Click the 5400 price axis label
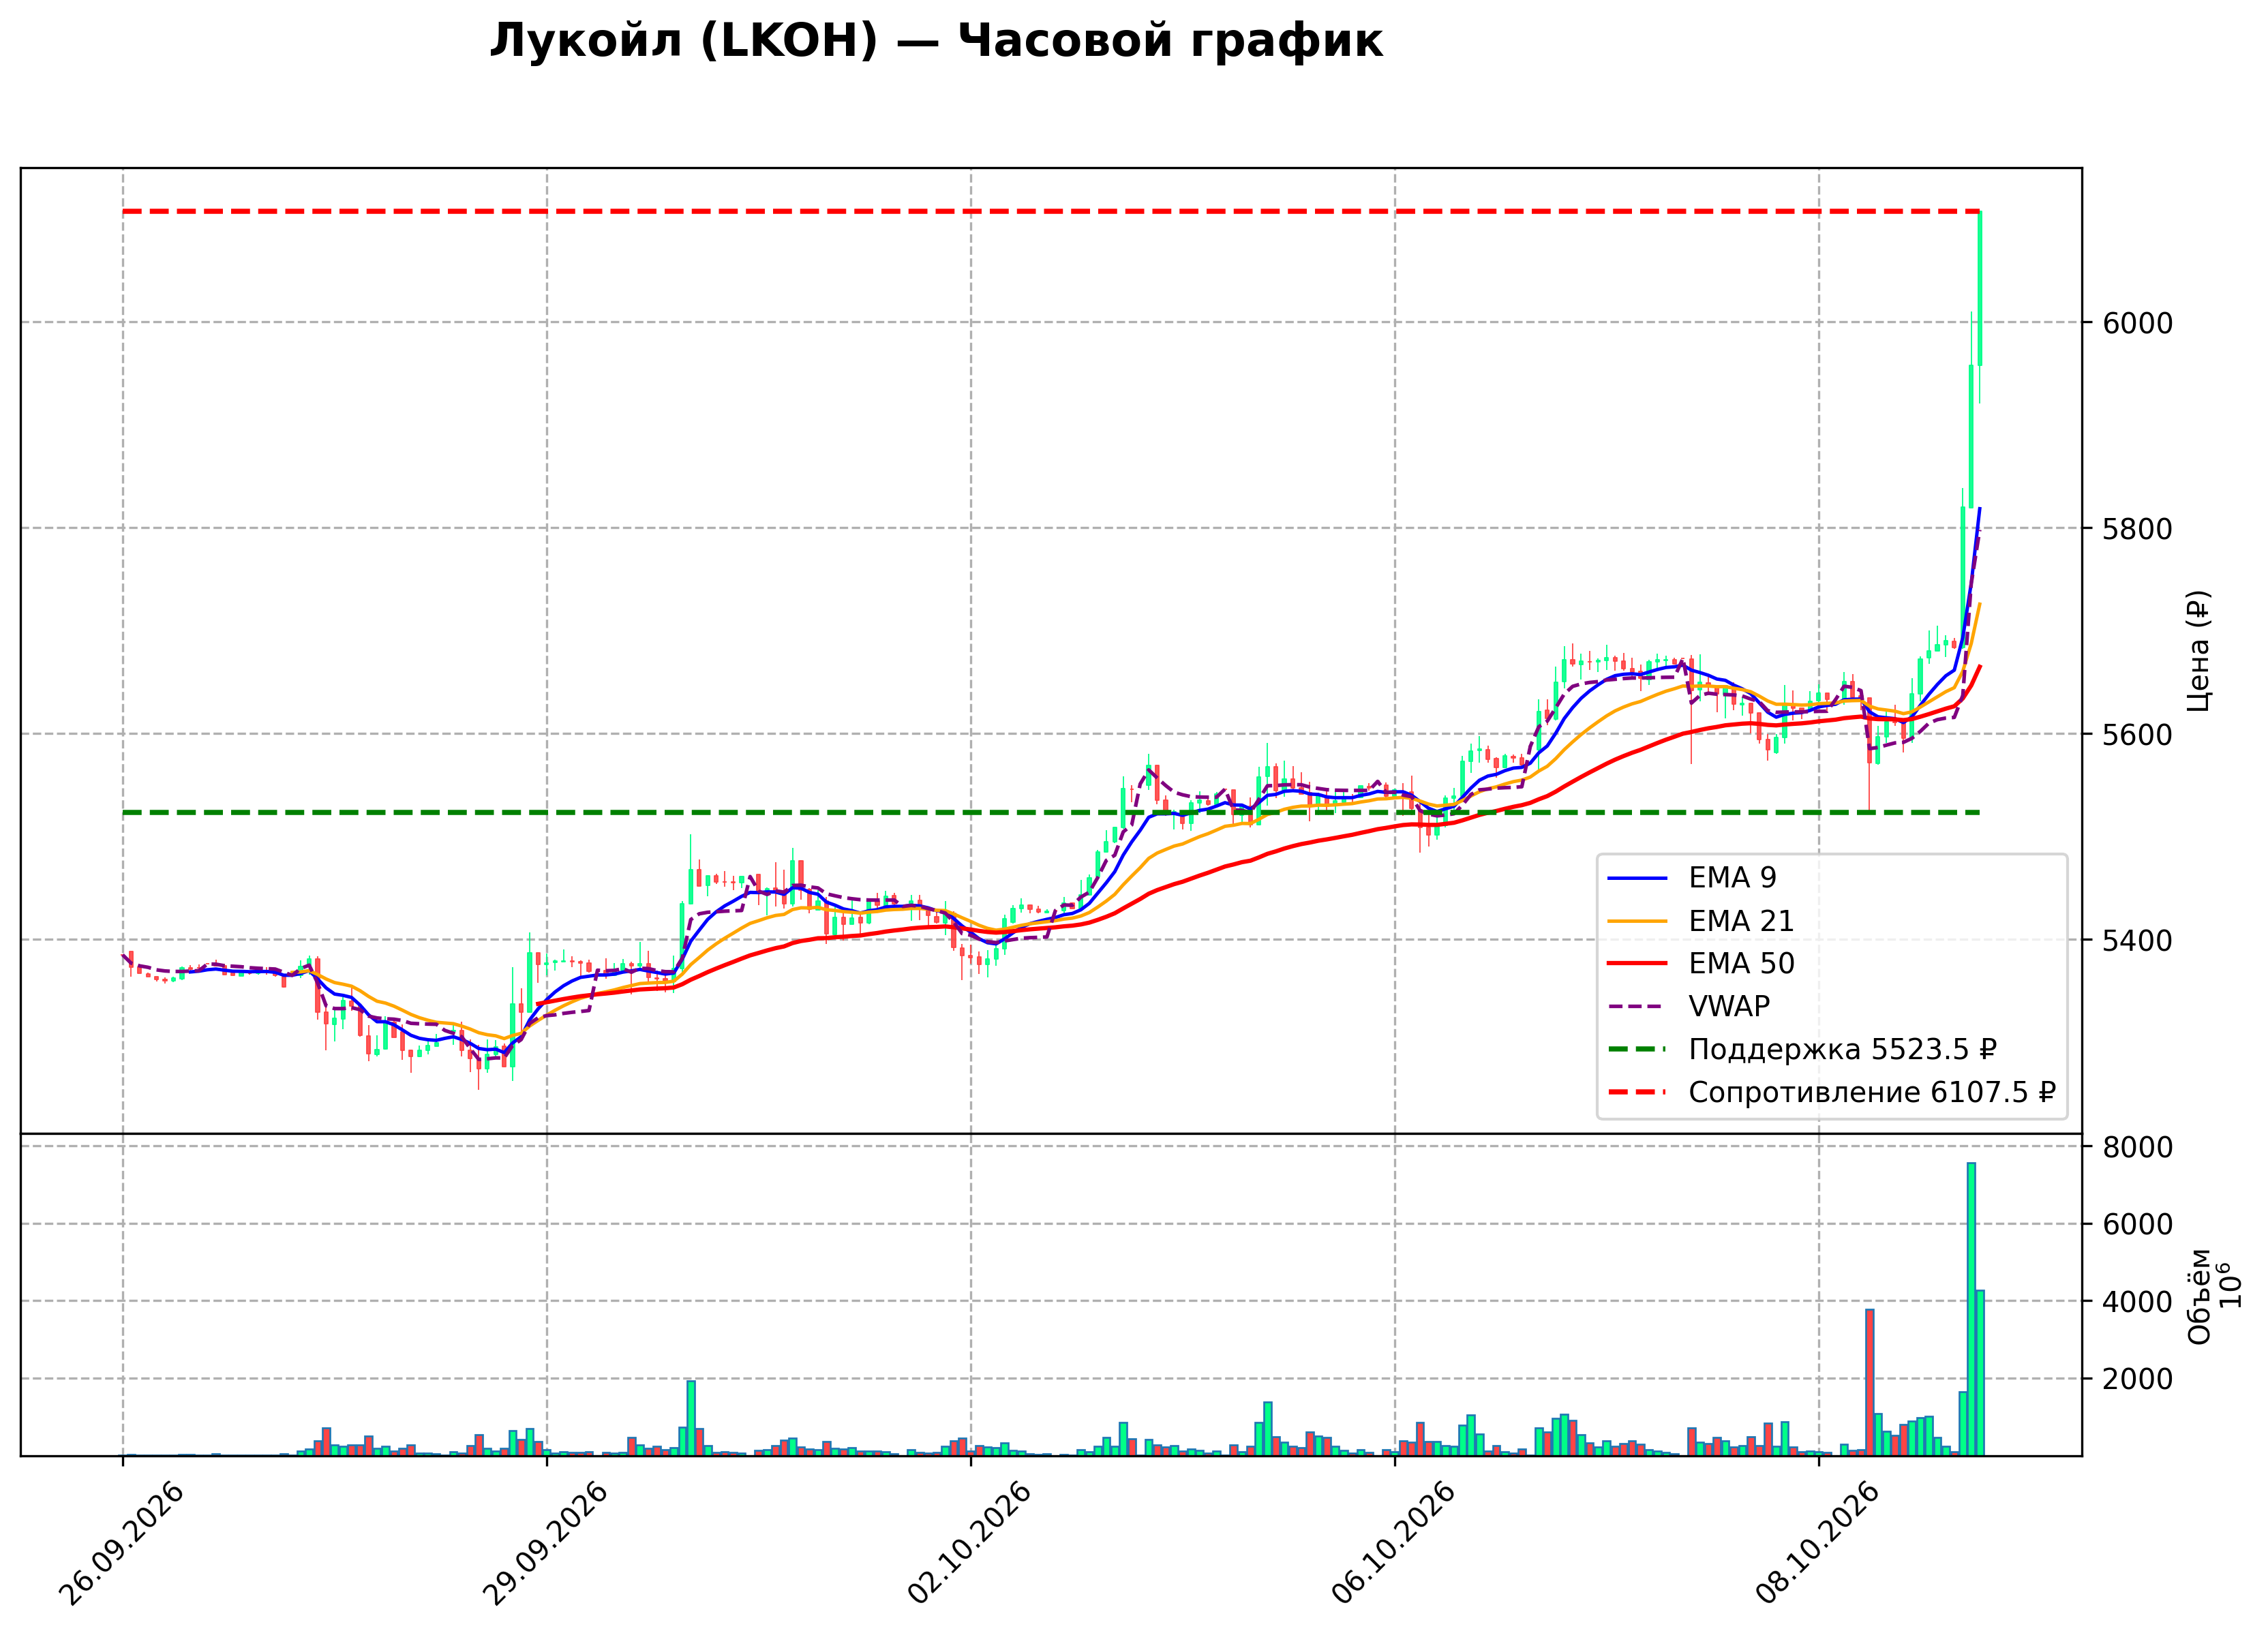The image size is (2268, 1631). pos(2137,941)
